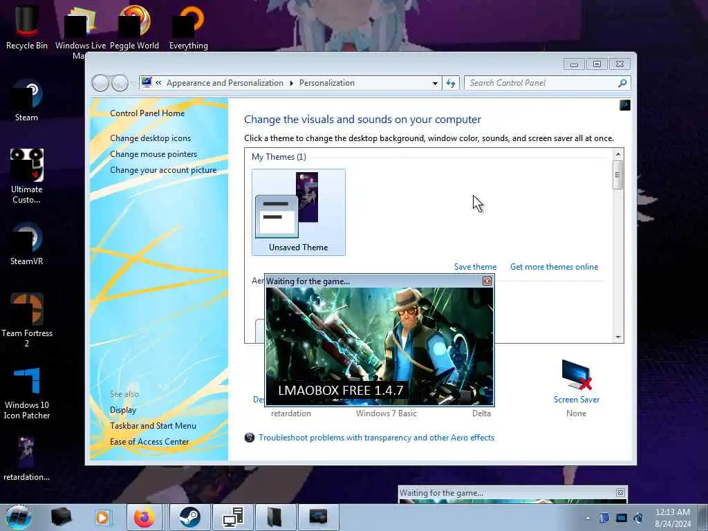The width and height of the screenshot is (708, 531).
Task: Expand the address bar history dropdown
Action: (435, 83)
